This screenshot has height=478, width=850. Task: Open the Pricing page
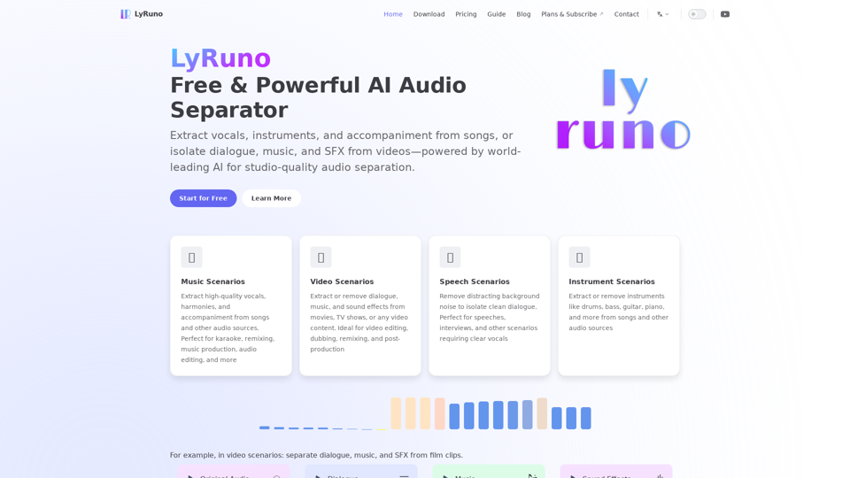[x=466, y=14]
